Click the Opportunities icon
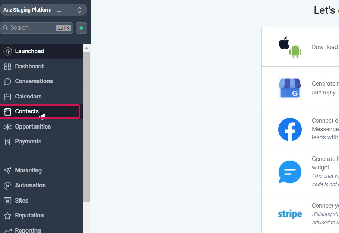 [x=7, y=127]
